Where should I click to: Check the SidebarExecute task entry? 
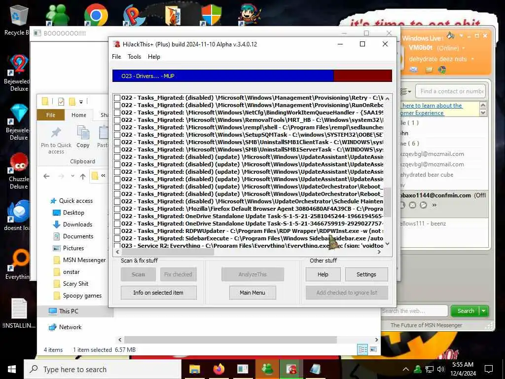coord(117,238)
